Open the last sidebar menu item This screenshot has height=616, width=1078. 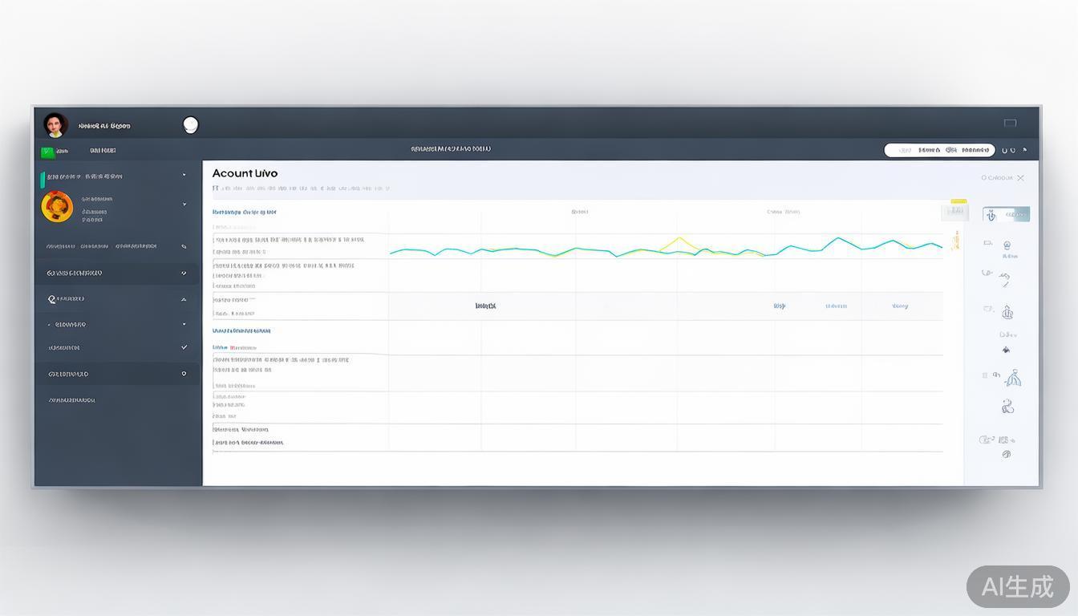72,399
